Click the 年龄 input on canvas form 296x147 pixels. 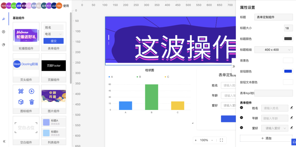click(x=228, y=95)
